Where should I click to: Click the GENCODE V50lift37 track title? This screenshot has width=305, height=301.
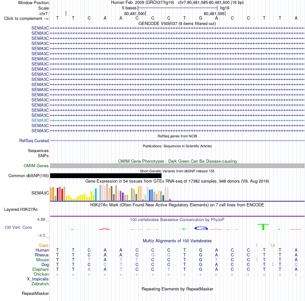click(177, 23)
